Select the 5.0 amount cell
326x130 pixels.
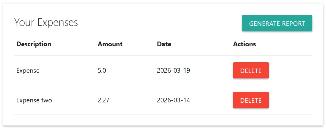point(102,71)
